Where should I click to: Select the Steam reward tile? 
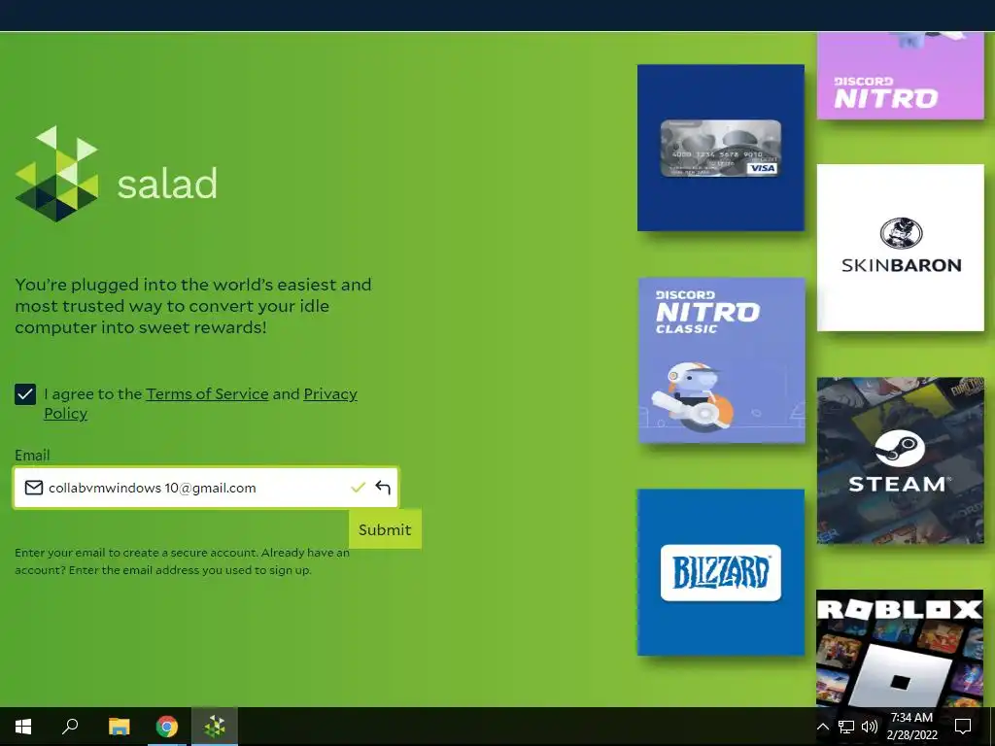[x=901, y=460]
